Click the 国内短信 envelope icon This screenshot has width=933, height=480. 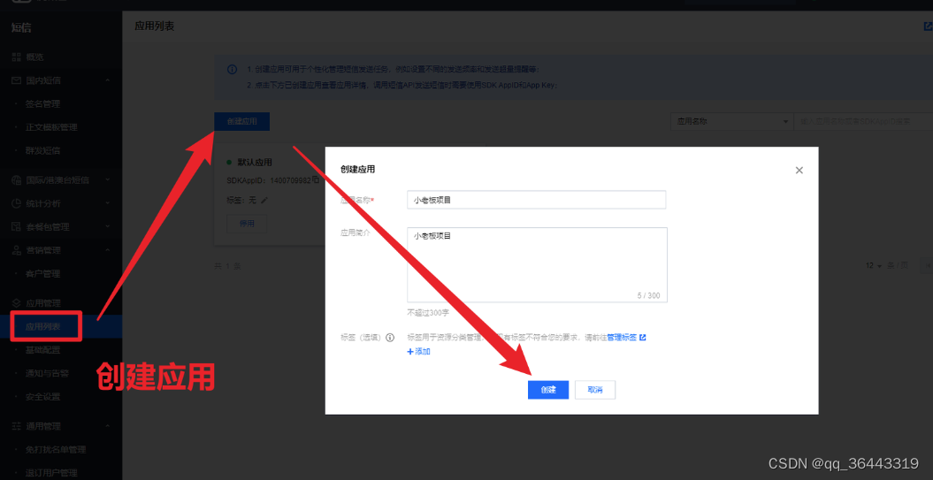(x=17, y=80)
